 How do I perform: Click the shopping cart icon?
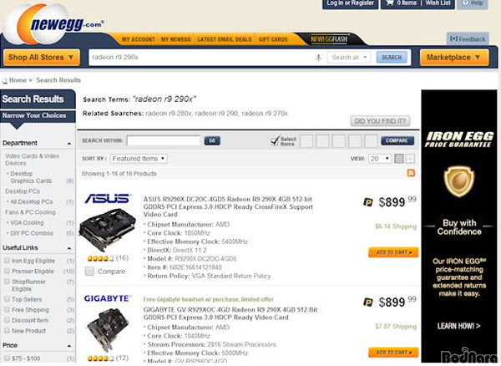[390, 3]
